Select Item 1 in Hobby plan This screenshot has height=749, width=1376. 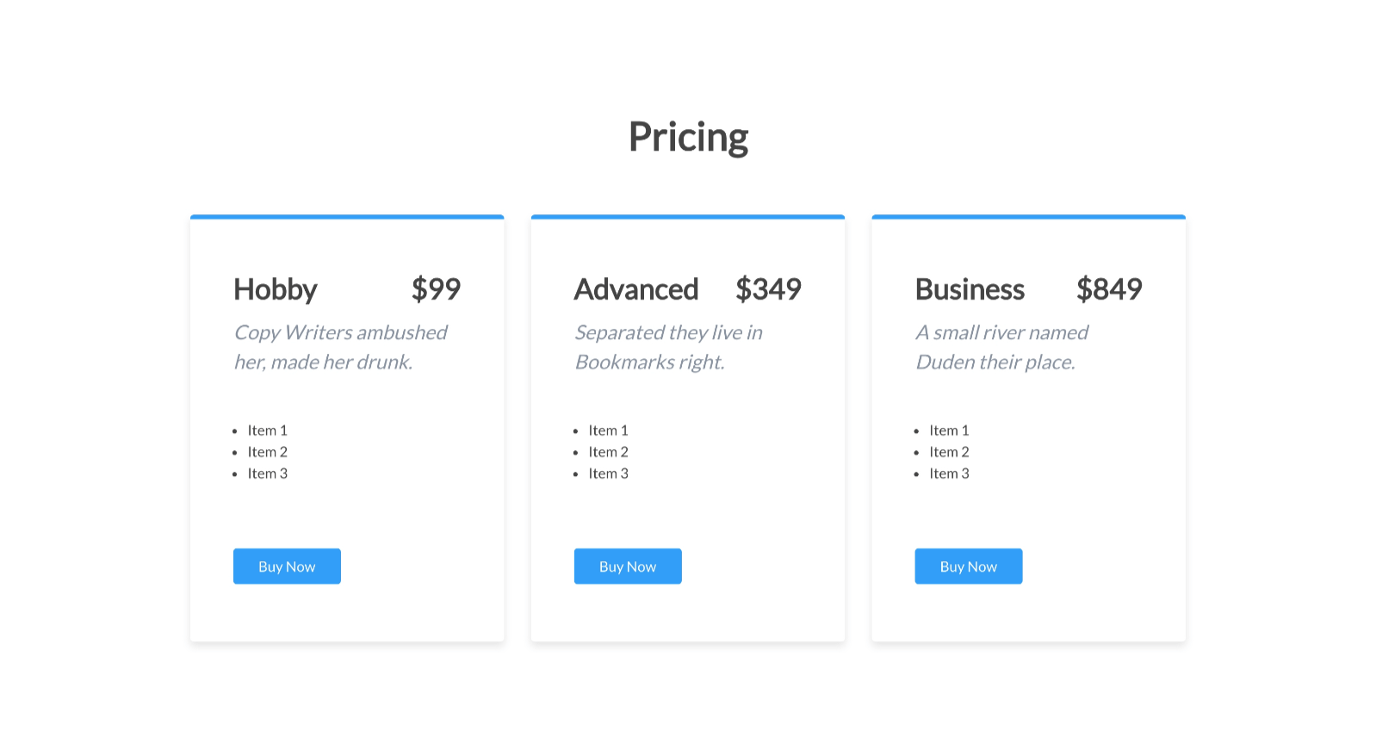(x=267, y=430)
